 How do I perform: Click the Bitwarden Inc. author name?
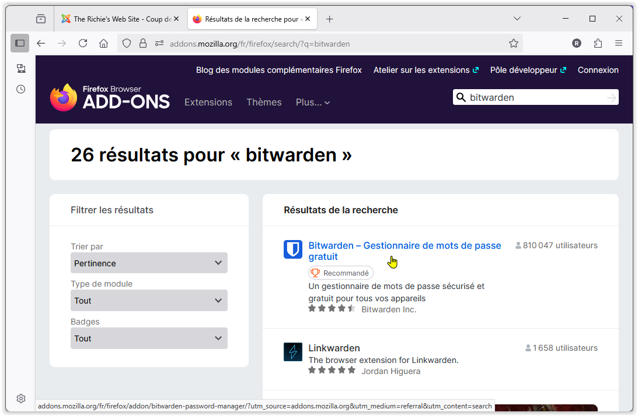[389, 309]
